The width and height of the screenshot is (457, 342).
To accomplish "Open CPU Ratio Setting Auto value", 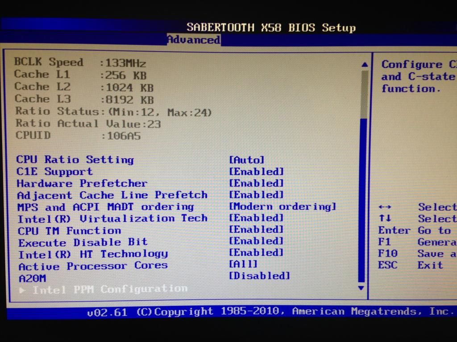I will pos(246,160).
